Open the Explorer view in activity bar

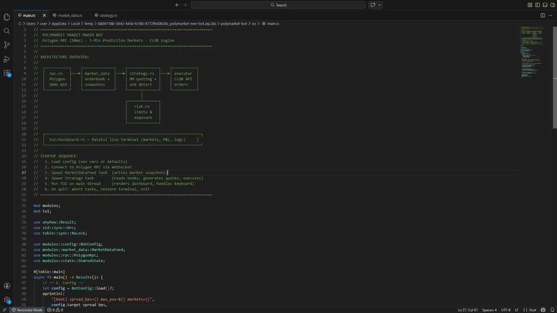pos(7,17)
